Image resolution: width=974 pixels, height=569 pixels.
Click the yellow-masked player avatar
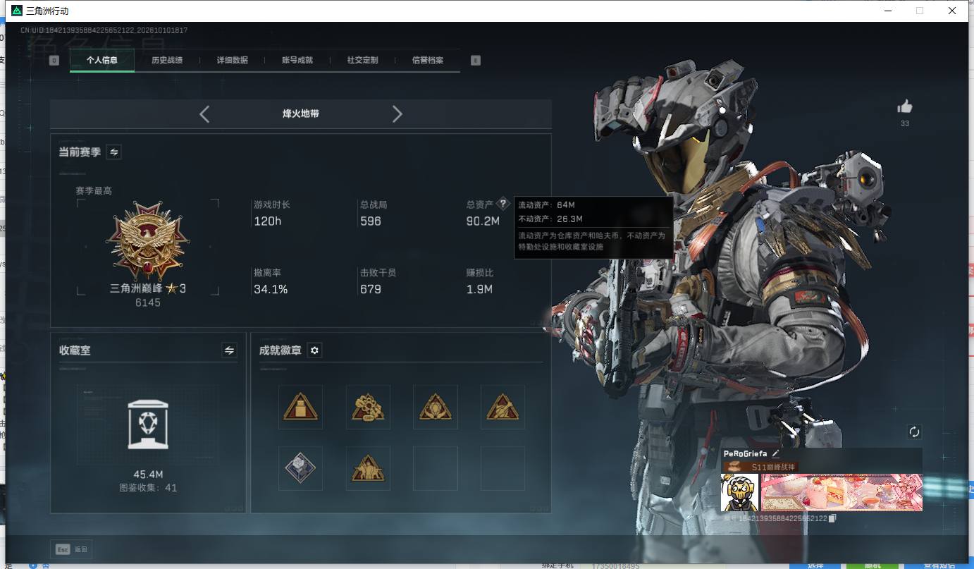[740, 492]
